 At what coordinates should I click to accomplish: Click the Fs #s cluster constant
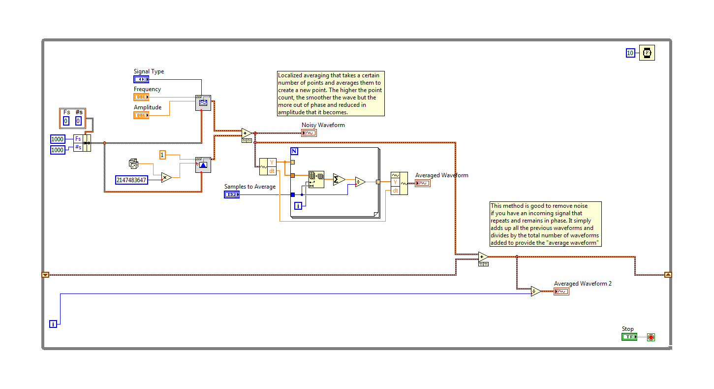(72, 118)
